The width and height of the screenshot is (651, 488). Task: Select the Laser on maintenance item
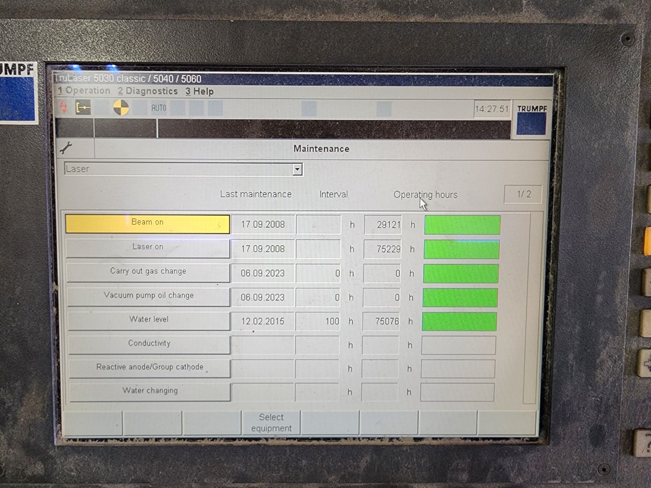tap(148, 248)
